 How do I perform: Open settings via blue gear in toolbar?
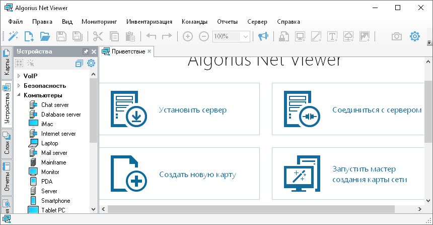coord(414,36)
